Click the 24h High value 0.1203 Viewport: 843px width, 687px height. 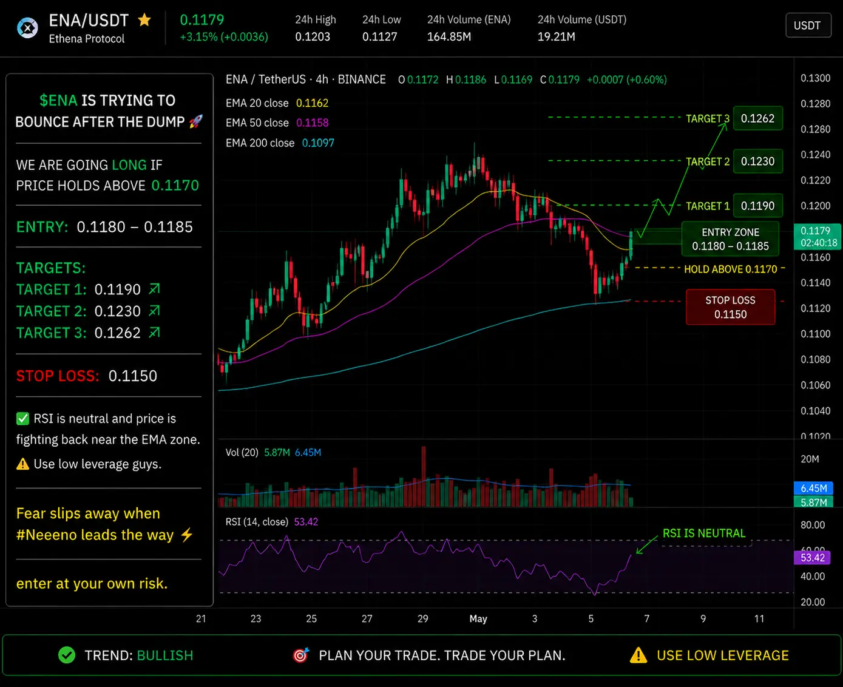coord(313,37)
